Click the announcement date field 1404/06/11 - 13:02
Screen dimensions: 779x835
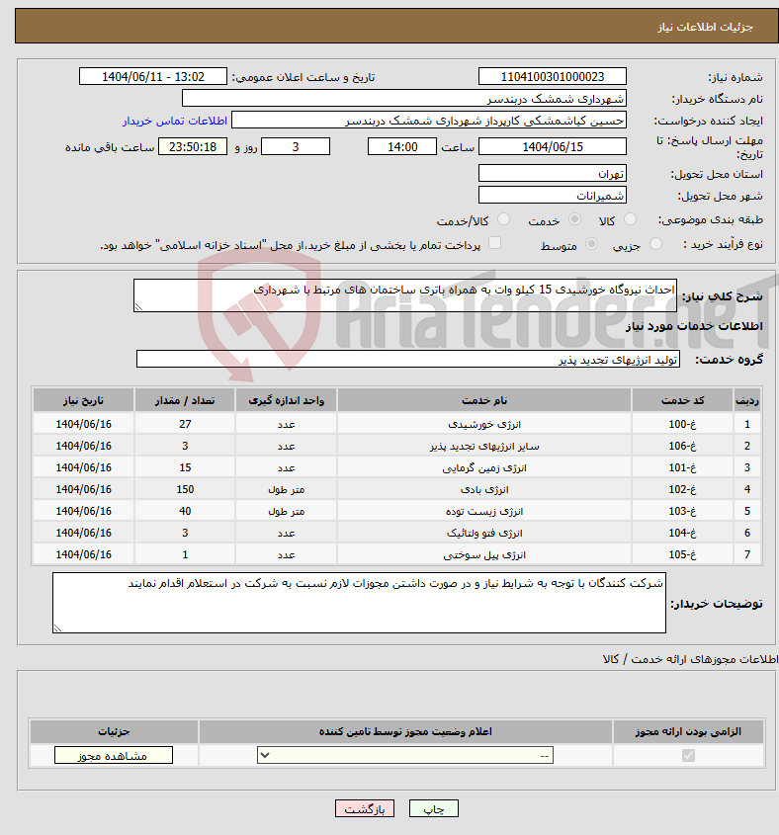(153, 77)
